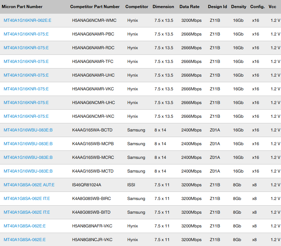
Task: Select the K4A8G085WB-BIRC competitor part cell
Action: click(x=91, y=199)
